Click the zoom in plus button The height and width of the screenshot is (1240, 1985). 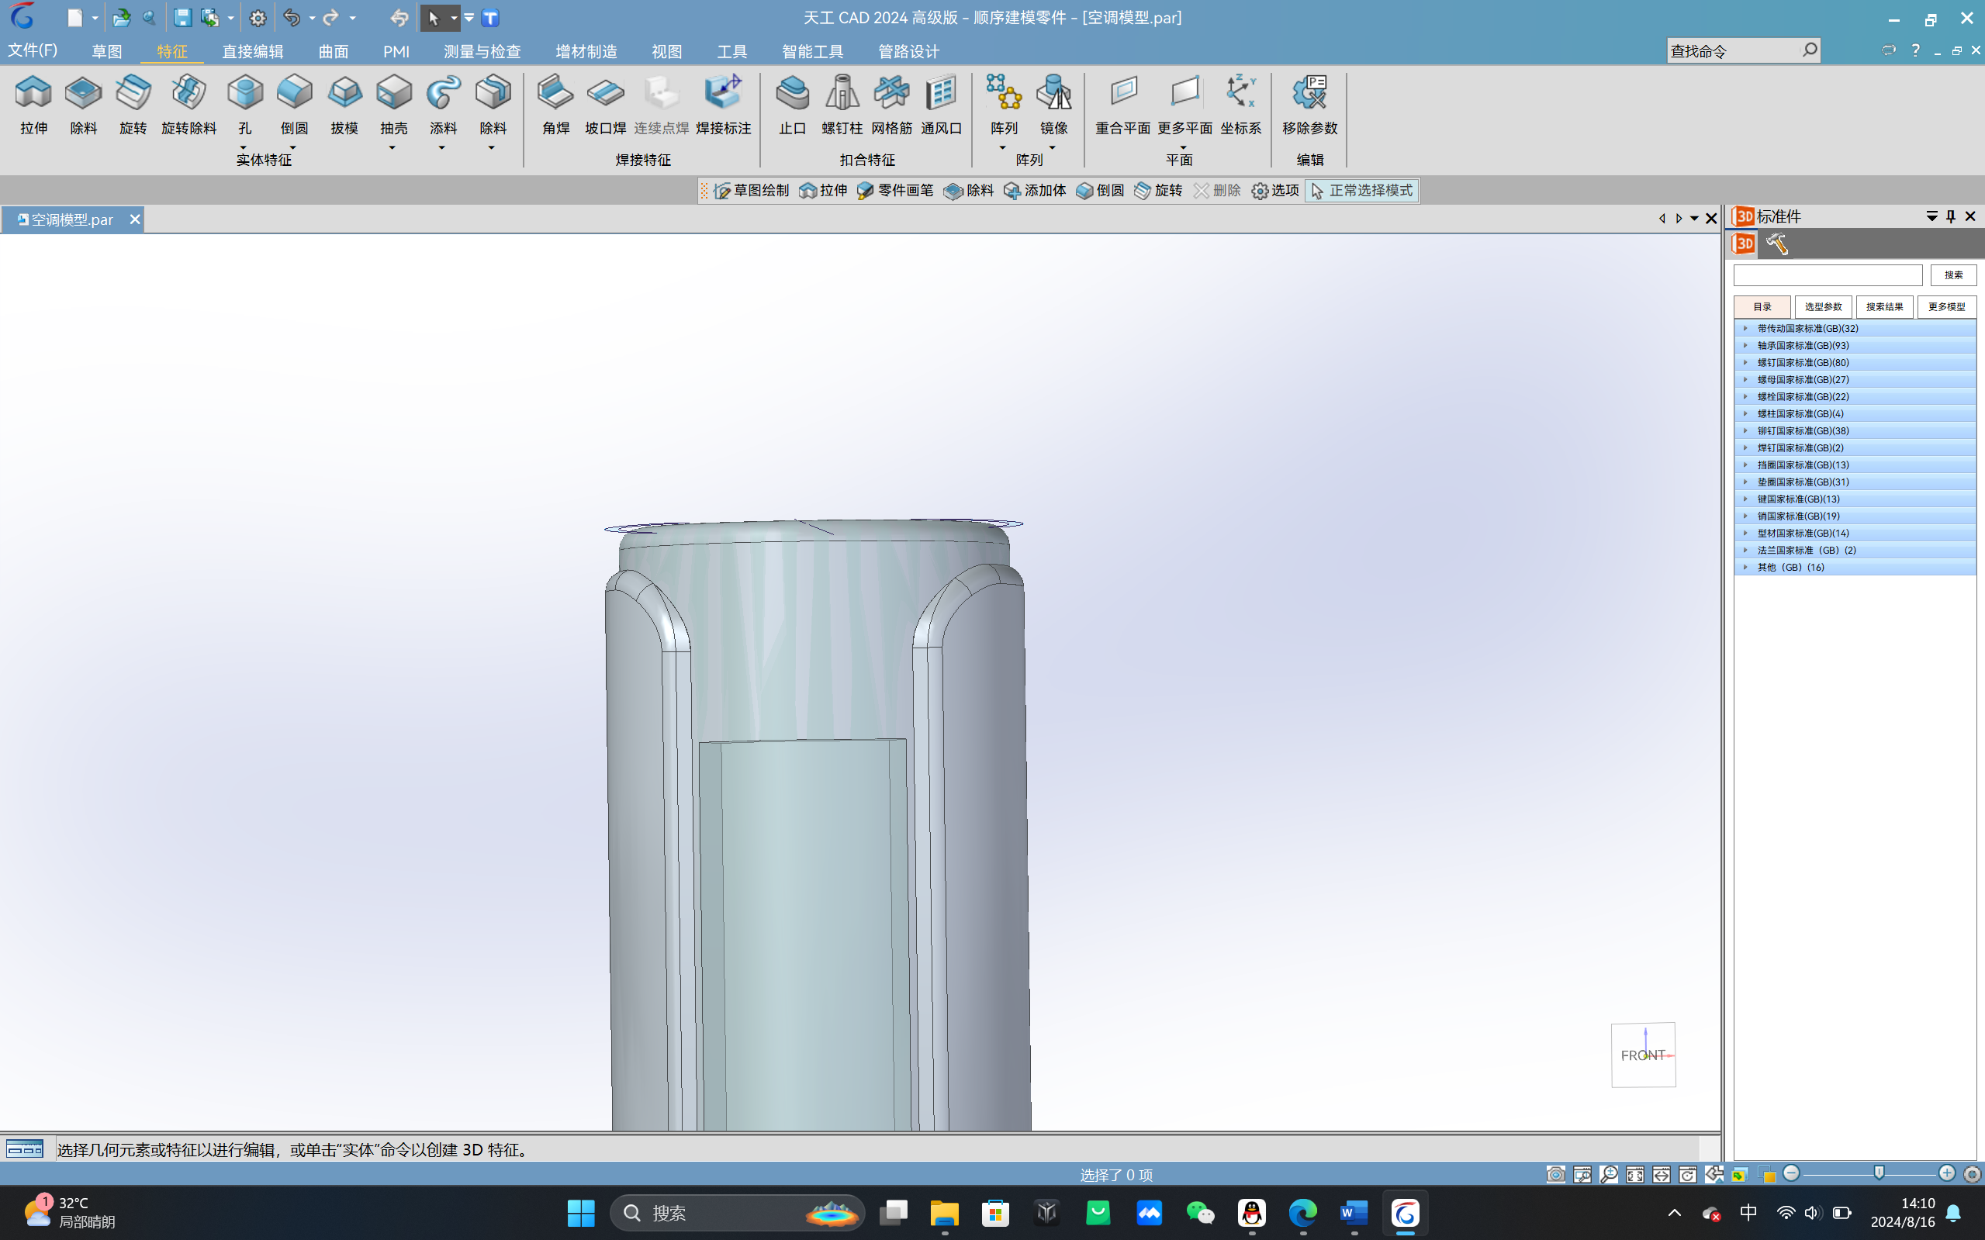coord(1946,1173)
